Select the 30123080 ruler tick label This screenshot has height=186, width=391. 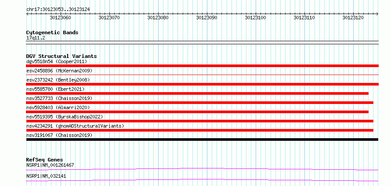tap(158, 18)
